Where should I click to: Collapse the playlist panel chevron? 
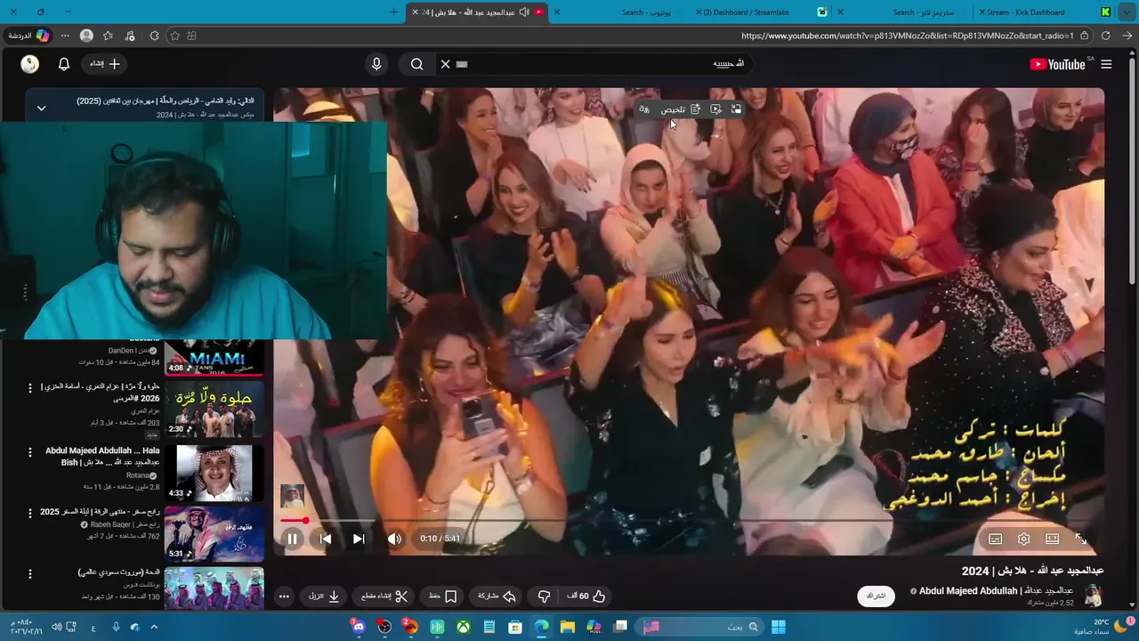click(41, 108)
